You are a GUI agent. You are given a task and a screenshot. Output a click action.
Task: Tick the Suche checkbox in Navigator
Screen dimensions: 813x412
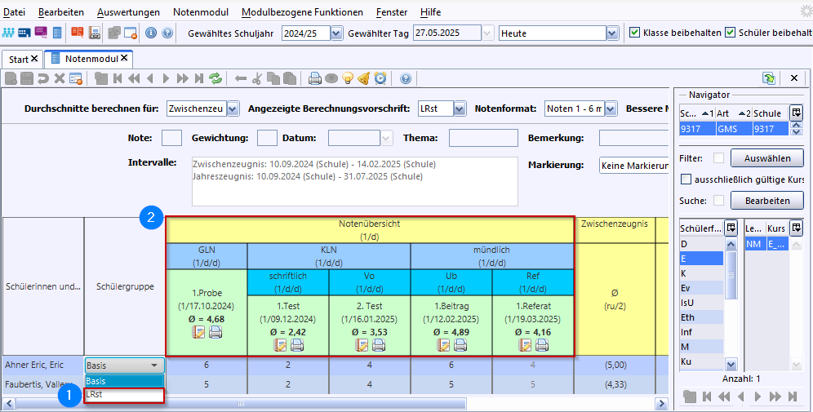718,201
